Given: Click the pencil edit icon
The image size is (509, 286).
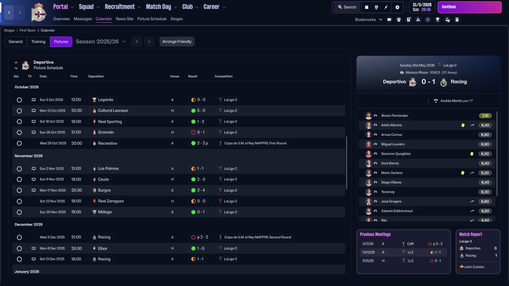Looking at the screenshot, I should coord(386,7).
